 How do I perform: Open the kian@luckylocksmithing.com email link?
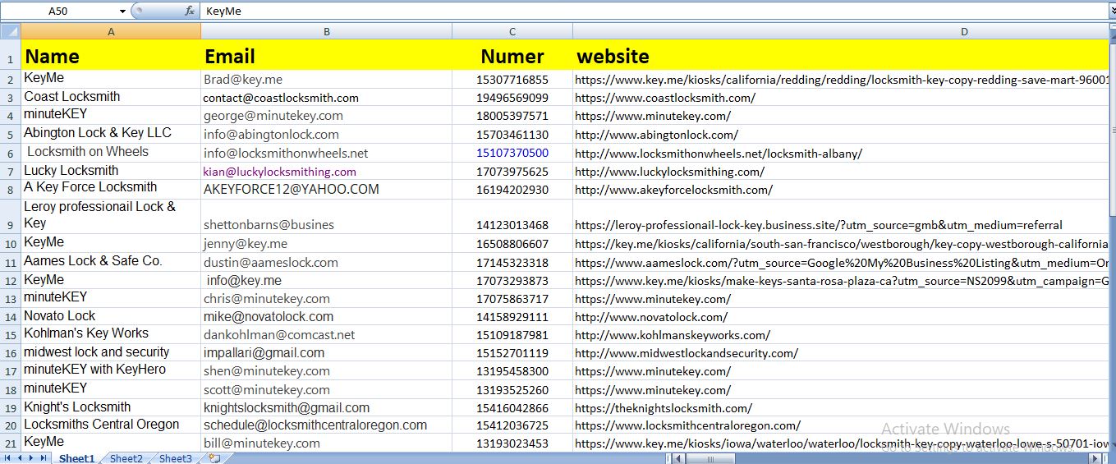tap(280, 172)
